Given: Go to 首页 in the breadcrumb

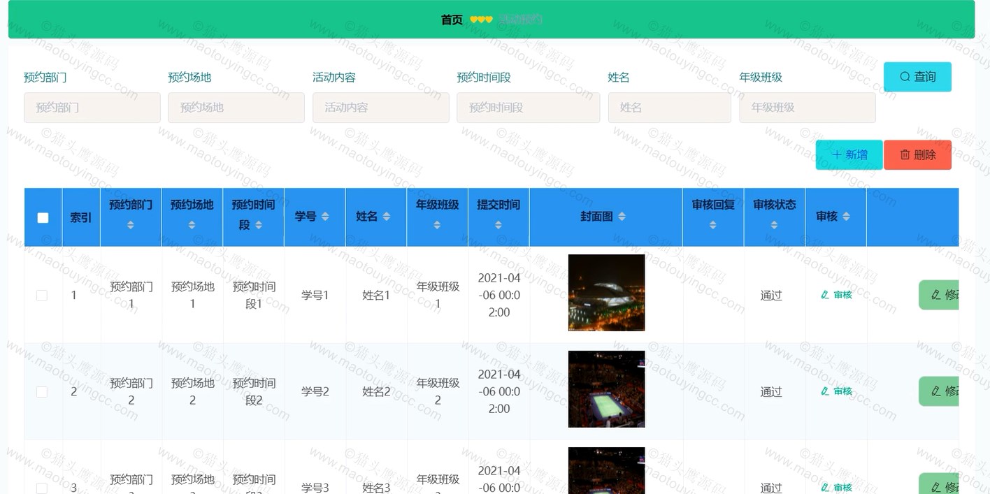Looking at the screenshot, I should pyautogui.click(x=452, y=20).
